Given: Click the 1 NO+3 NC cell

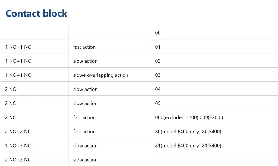Looking at the screenshot, I should pyautogui.click(x=34, y=145).
